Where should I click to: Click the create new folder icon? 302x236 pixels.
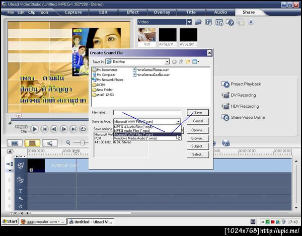[x=188, y=62]
